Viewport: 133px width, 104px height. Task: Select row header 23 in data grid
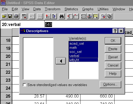click(6, 80)
